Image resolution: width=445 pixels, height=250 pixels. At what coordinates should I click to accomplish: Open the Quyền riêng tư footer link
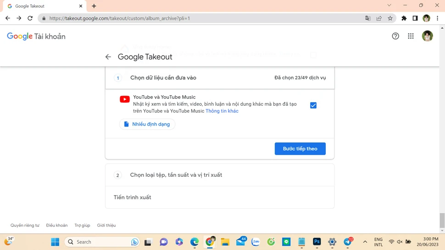(x=25, y=225)
